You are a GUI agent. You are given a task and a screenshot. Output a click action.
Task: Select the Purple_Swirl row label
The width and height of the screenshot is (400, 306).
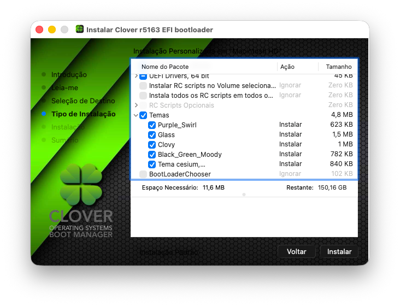pyautogui.click(x=177, y=125)
